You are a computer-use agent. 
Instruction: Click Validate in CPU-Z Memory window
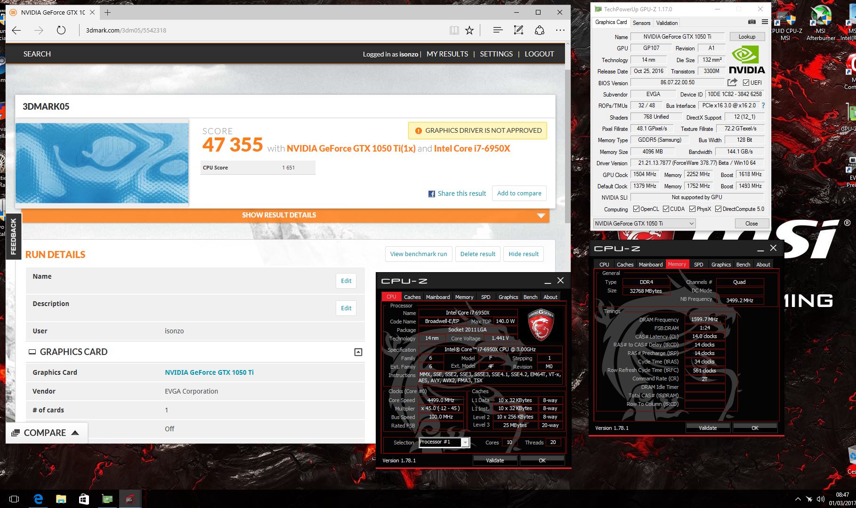pos(708,428)
